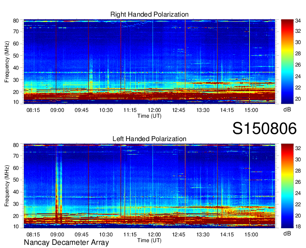Click 'Time (UT)' label under Left Handed plot
Screen dimensions: 306x248
point(149,240)
